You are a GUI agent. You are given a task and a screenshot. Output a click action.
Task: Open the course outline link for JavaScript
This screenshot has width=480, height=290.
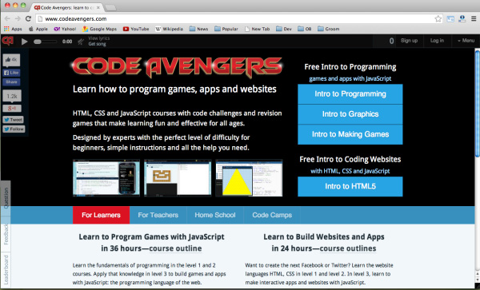[x=175, y=248]
